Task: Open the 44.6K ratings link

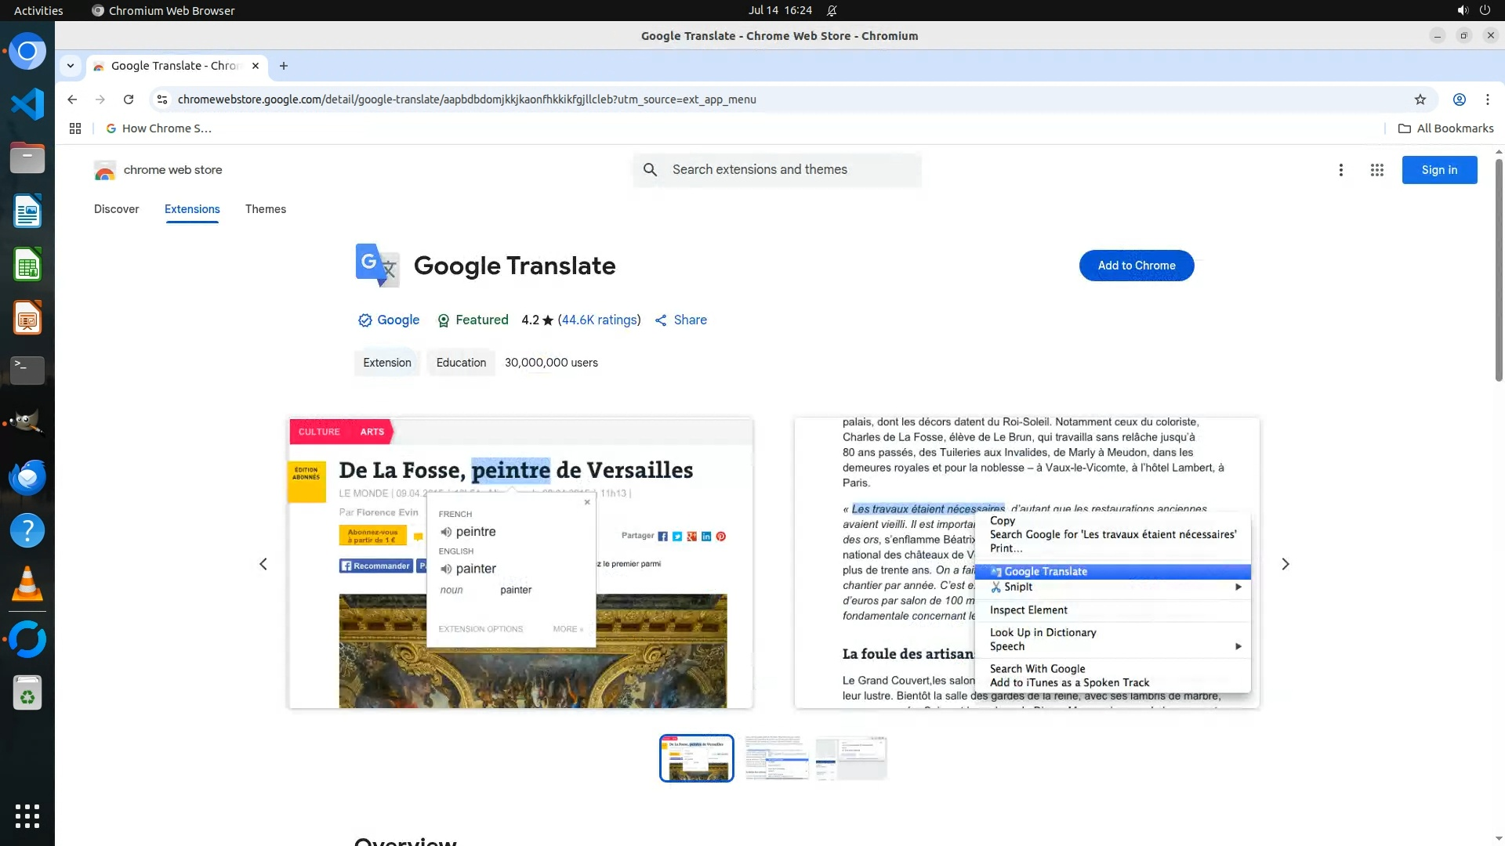Action: tap(599, 320)
